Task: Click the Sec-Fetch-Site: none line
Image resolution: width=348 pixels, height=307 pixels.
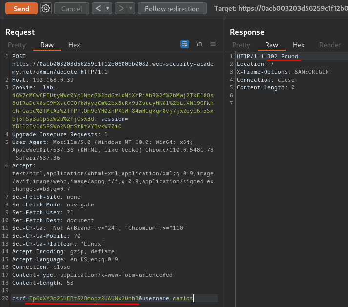Action: tap(46, 197)
